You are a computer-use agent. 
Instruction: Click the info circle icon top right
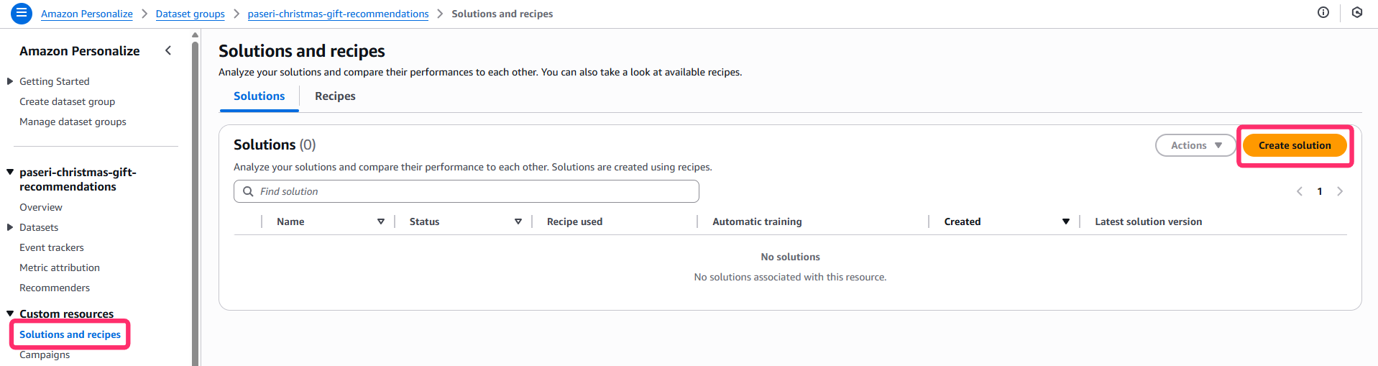tap(1323, 12)
